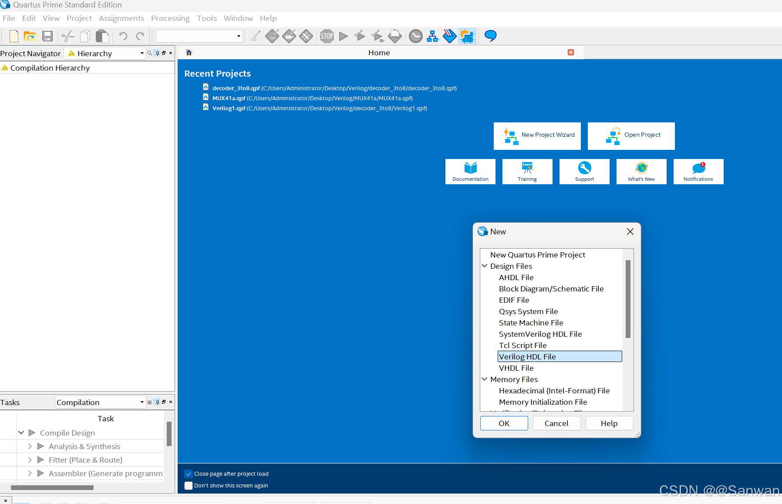Open the Compilation dropdown in Tasks panel
The image size is (782, 504).
point(100,402)
